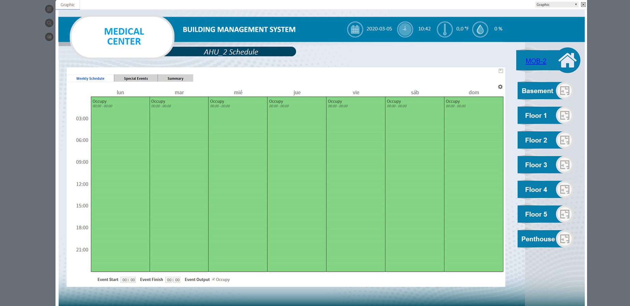Image resolution: width=630 pixels, height=306 pixels.
Task: Select Friday (vie) Occupy event block
Action: click(356, 184)
